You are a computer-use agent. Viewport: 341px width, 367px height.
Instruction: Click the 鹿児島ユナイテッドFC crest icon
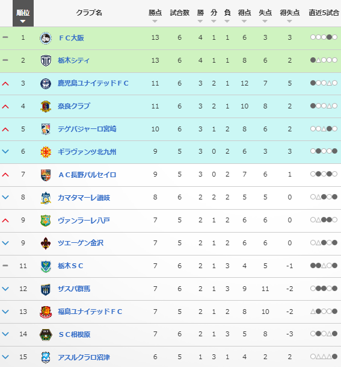(46, 84)
